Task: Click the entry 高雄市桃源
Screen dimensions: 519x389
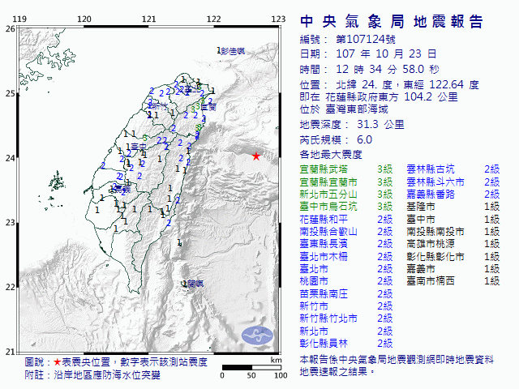Action: pos(431,244)
